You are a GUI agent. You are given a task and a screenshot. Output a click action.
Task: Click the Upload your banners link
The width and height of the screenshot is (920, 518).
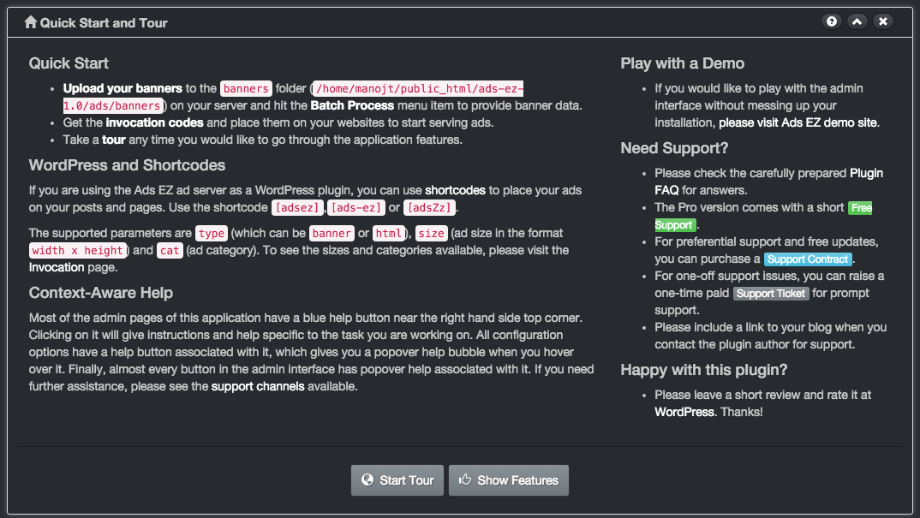(122, 88)
